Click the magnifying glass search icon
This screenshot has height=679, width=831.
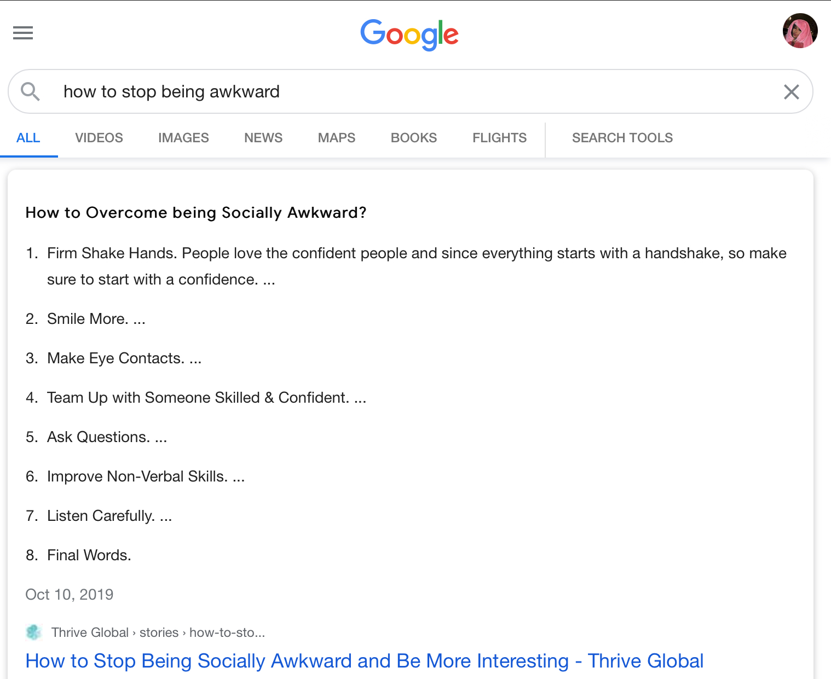30,91
